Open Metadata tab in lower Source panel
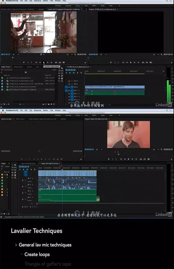Viewport: 174px width, 269px height. tap(63, 119)
